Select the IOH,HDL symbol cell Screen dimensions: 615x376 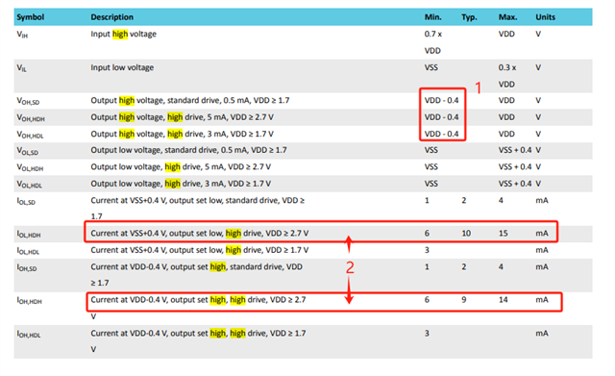[x=29, y=334]
